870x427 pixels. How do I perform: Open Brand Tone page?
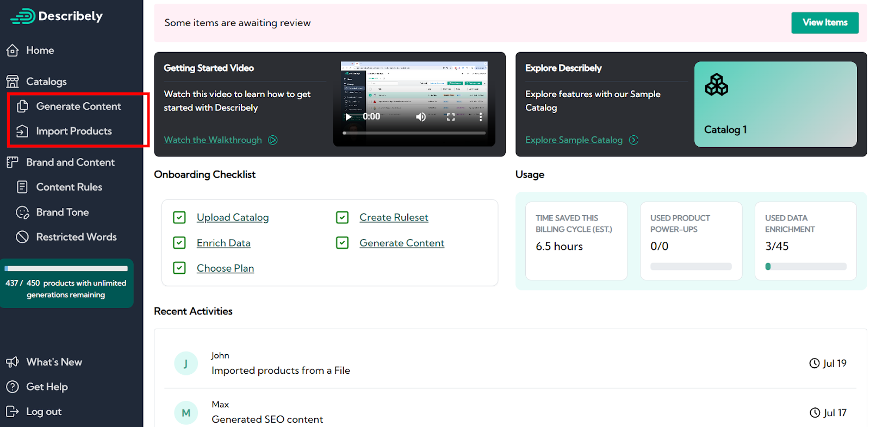point(63,212)
